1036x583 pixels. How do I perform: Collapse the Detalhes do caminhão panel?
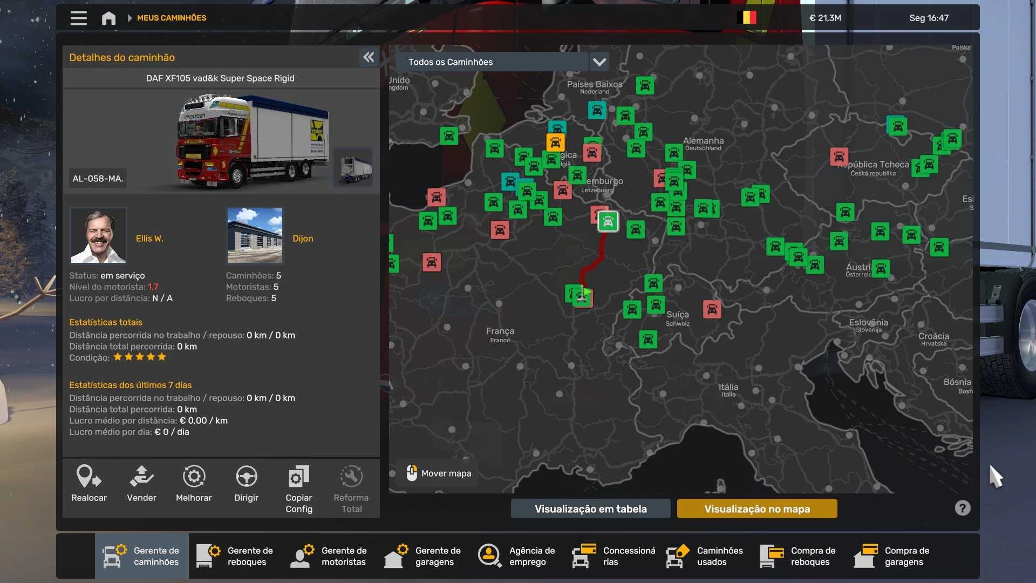pos(369,57)
